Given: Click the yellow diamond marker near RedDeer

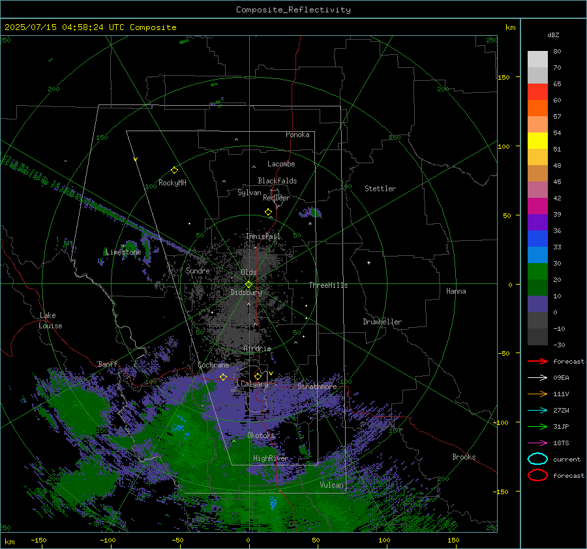Looking at the screenshot, I should 268,212.
